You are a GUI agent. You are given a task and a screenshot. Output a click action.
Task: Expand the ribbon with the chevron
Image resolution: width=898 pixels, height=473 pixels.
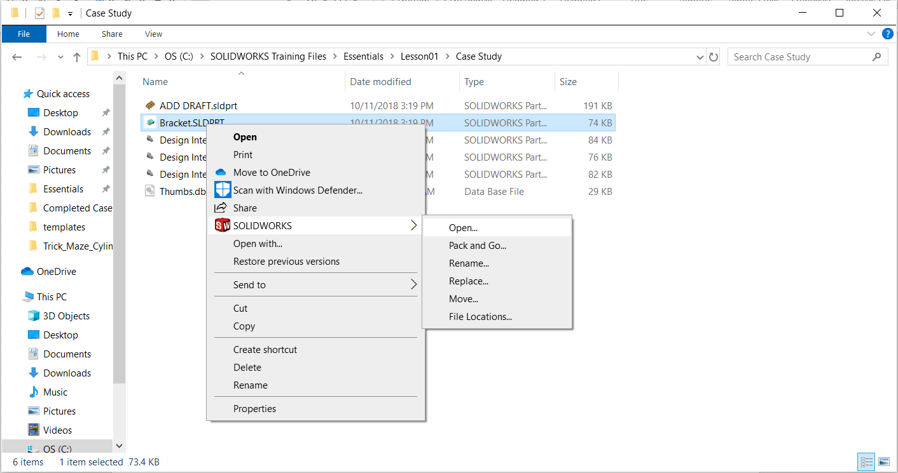871,34
